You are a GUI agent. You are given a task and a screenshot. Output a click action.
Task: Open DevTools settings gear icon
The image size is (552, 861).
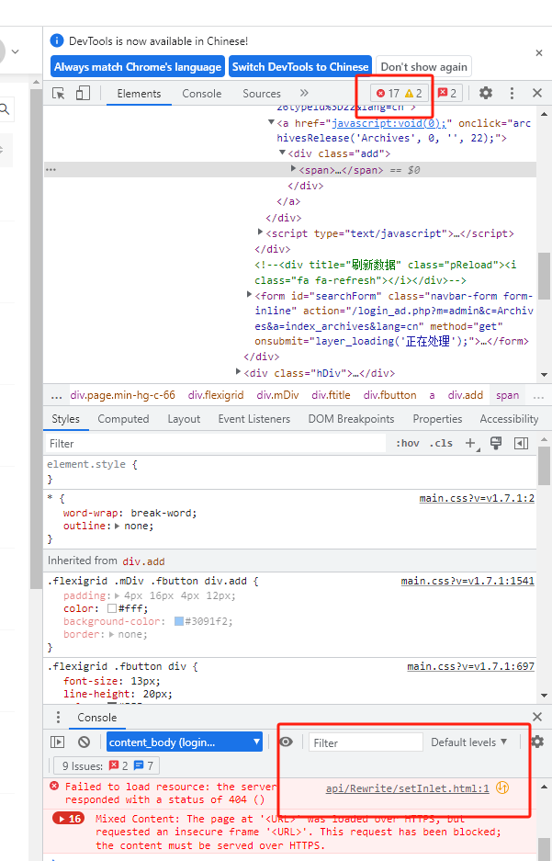pos(486,93)
